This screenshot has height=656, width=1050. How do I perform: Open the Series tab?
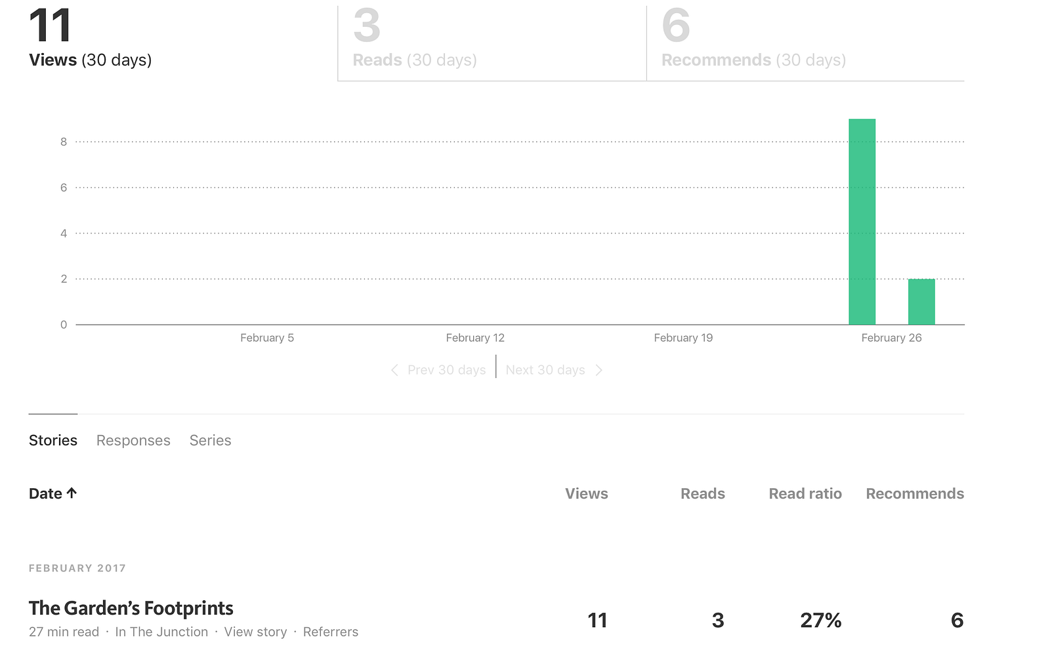coord(210,440)
